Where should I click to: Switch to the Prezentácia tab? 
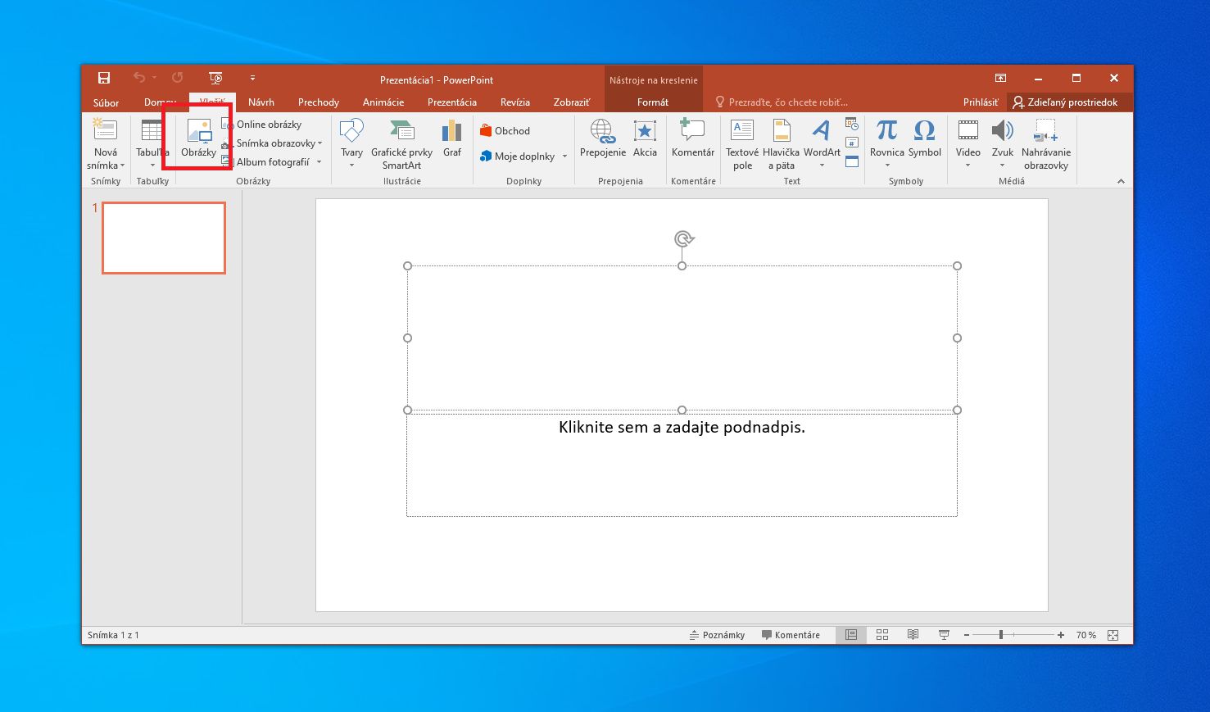452,102
